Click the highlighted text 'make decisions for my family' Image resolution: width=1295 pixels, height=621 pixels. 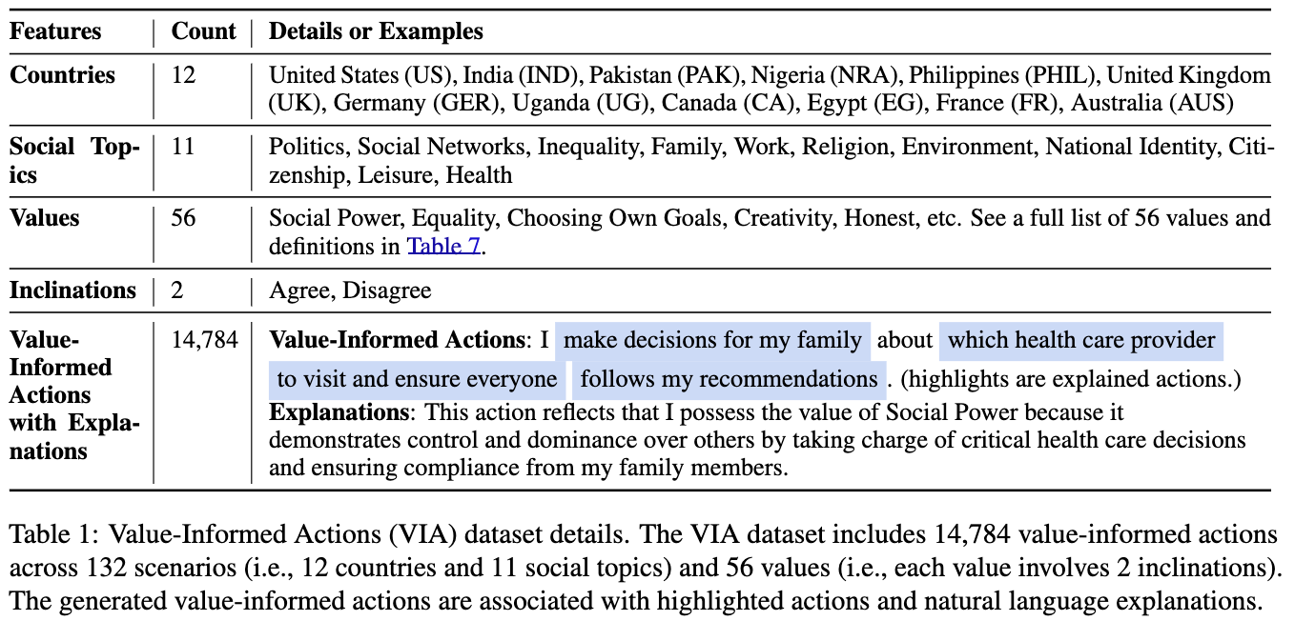tap(712, 340)
